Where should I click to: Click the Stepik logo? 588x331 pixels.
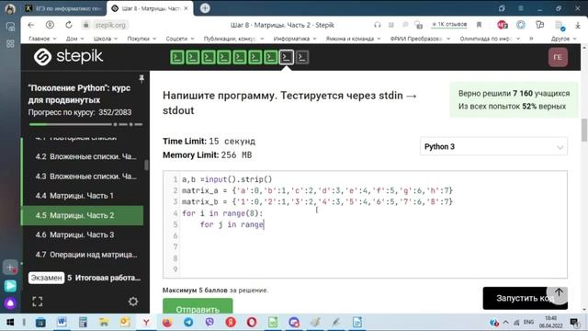(68, 57)
